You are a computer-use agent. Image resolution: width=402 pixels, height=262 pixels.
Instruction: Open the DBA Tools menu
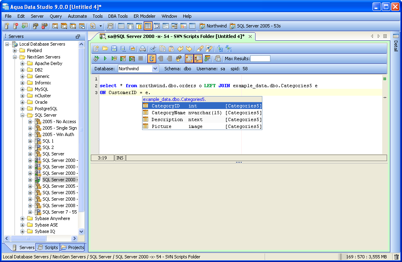coord(118,16)
